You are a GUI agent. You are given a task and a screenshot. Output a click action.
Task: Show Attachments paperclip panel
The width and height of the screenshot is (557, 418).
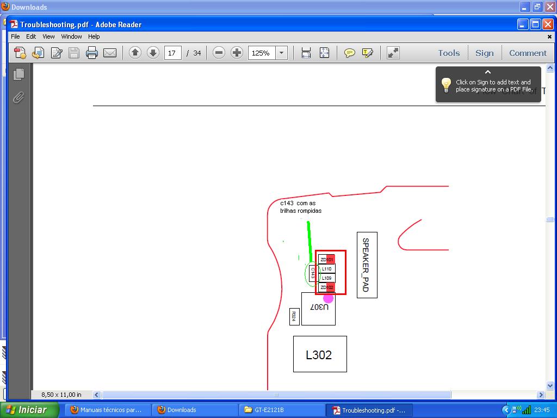19,97
